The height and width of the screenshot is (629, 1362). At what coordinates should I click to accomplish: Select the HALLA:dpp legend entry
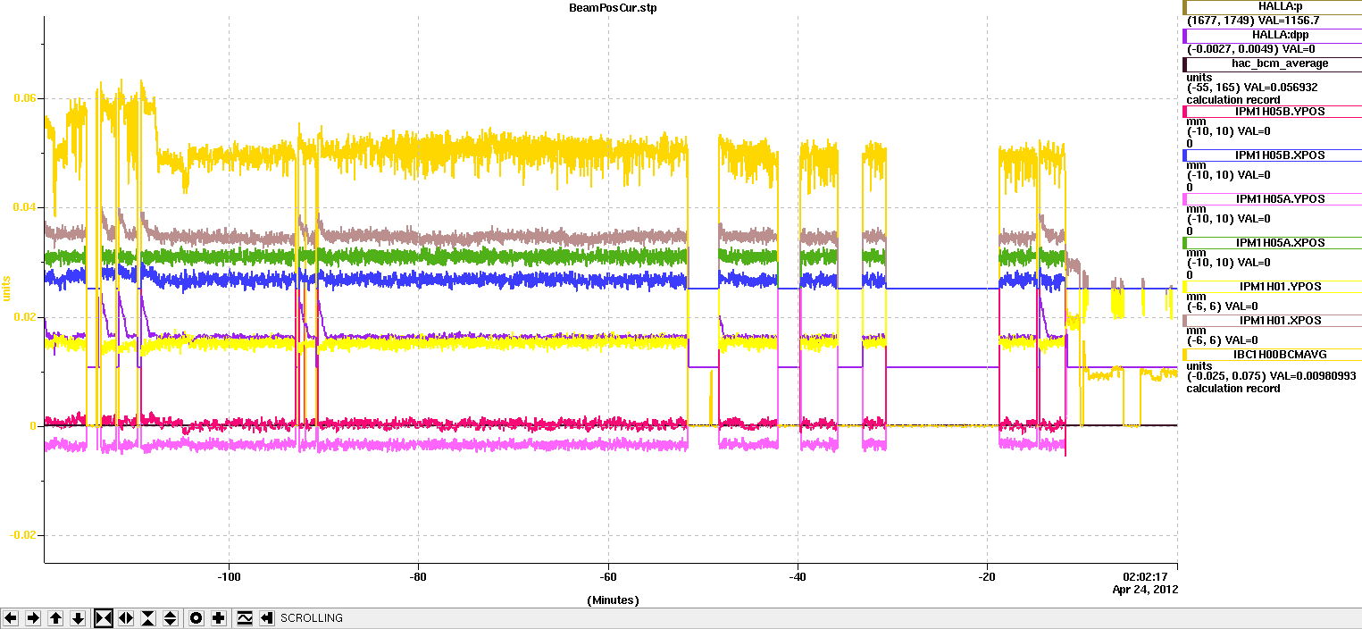[1272, 35]
